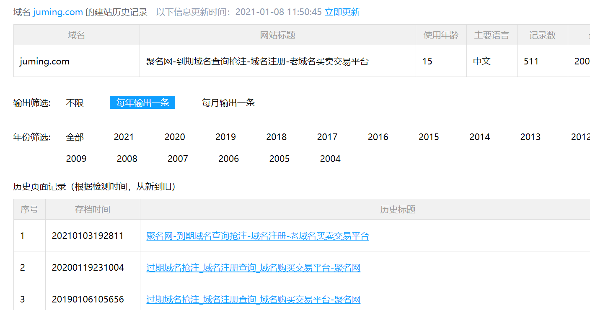Click the 立即更新 refresh link
Viewport: 590px width, 310px height.
pyautogui.click(x=342, y=12)
